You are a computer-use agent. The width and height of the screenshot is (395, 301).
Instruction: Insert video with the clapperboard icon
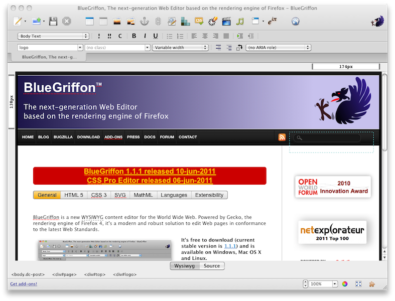[226, 21]
